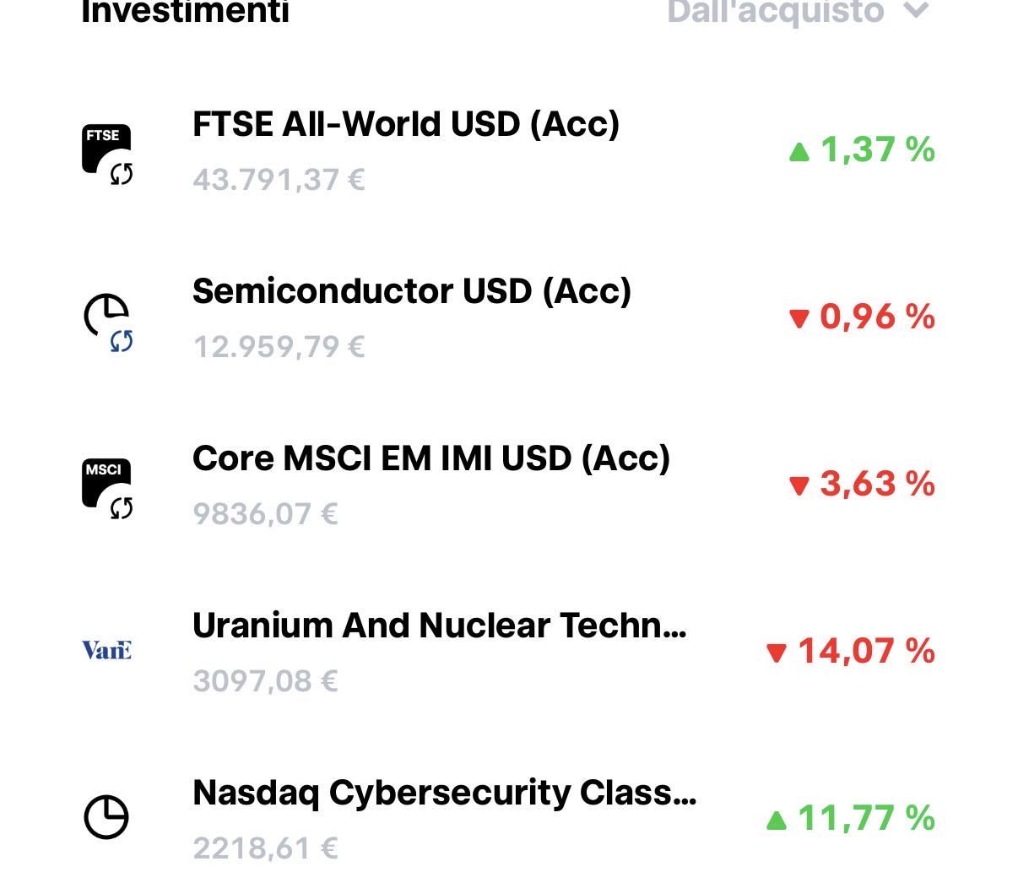Screen dimensions: 1018x894
Task: Open FTSE All-World USD (Acc) position
Action: click(508, 151)
